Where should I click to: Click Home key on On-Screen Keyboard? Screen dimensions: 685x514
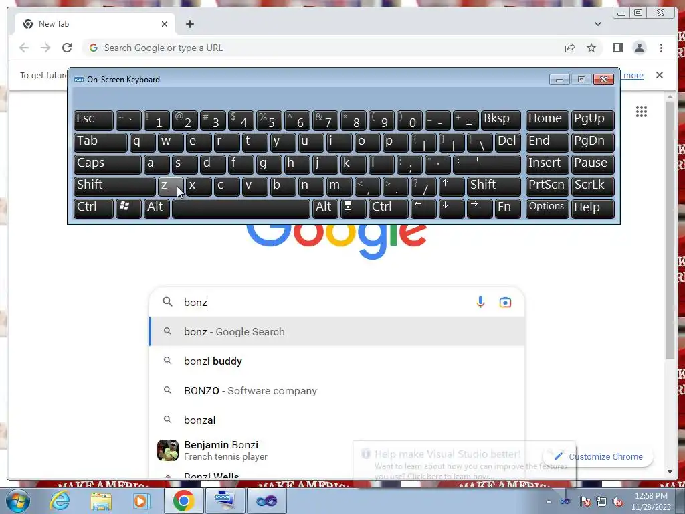pyautogui.click(x=547, y=120)
